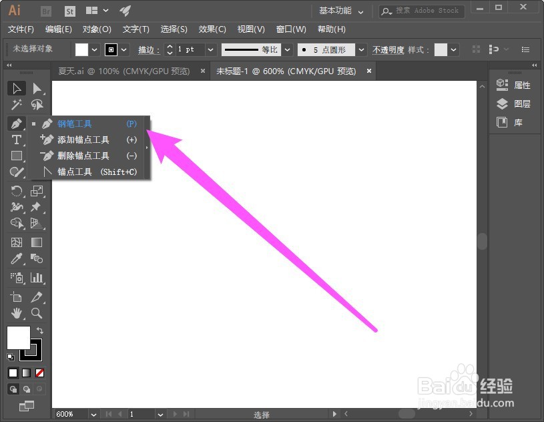
Task: Open the 库 panel
Action: pos(509,122)
